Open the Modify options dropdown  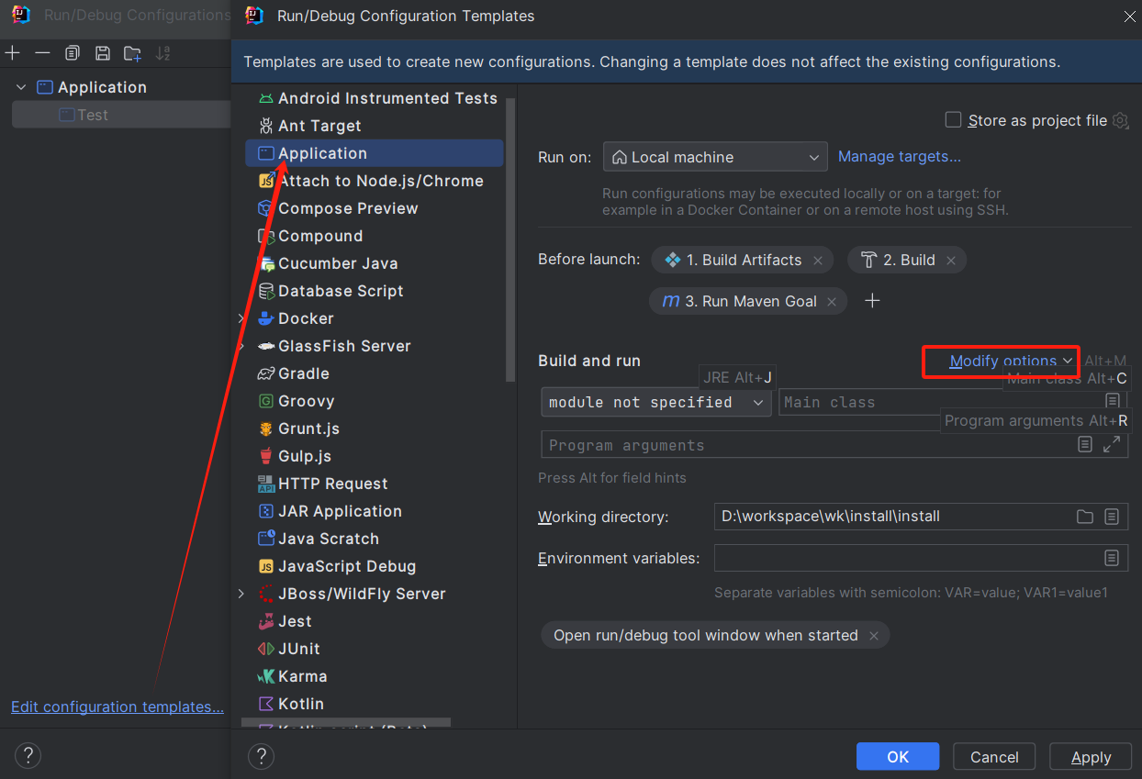(x=1012, y=361)
